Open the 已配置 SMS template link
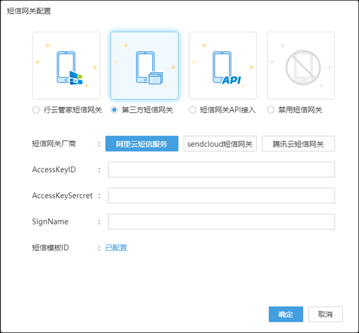This screenshot has height=333, width=359. (116, 248)
